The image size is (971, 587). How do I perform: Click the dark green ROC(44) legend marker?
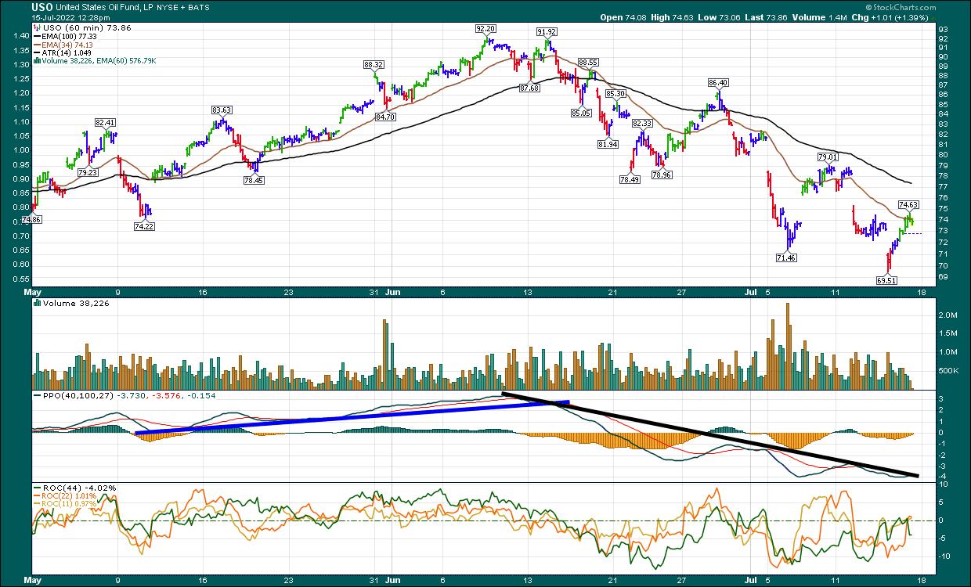click(x=37, y=488)
